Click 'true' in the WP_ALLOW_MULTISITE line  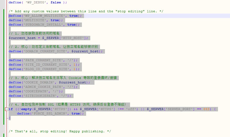(74, 16)
